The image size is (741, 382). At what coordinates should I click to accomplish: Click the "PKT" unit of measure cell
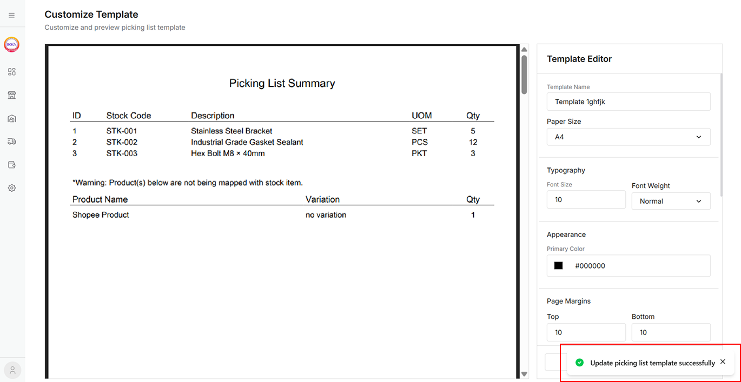click(x=419, y=153)
